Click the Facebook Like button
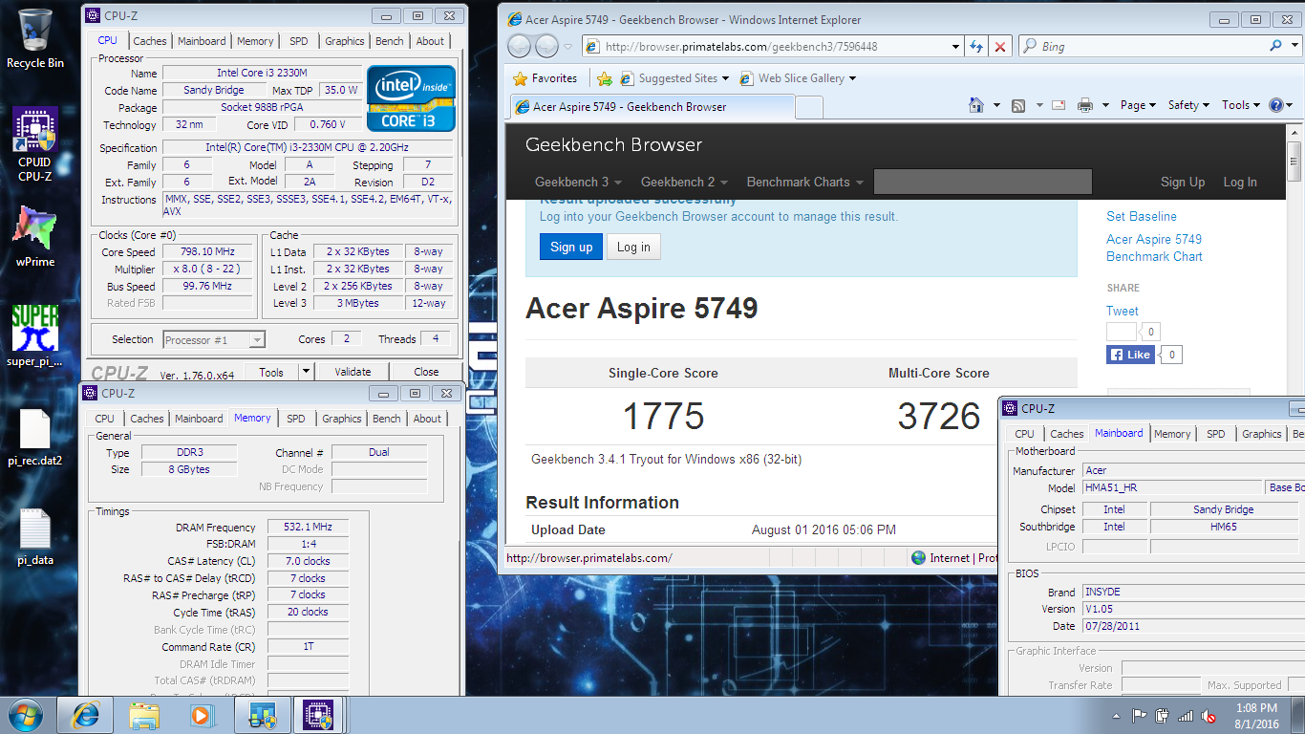1305x734 pixels. 1130,355
